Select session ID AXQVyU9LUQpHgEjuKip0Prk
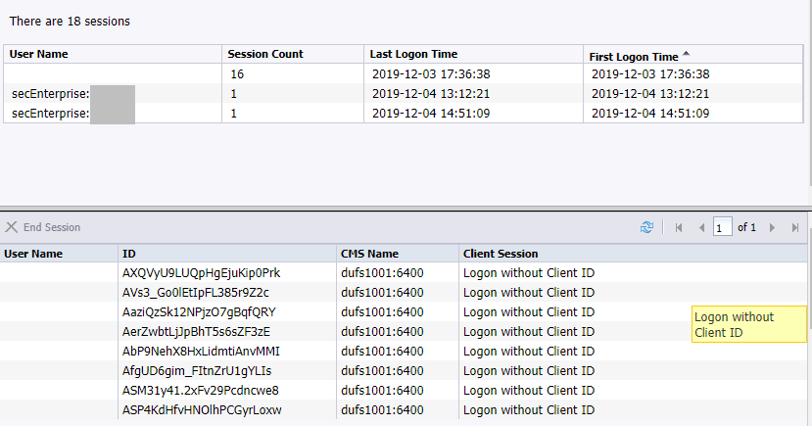This screenshot has width=812, height=426. click(201, 273)
